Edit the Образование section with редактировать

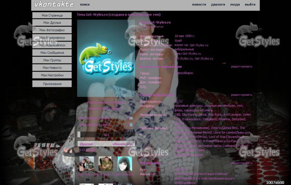click(242, 163)
